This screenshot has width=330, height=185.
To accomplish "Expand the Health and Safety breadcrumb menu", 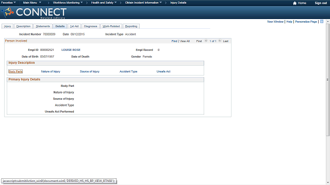I will pyautogui.click(x=104, y=3).
